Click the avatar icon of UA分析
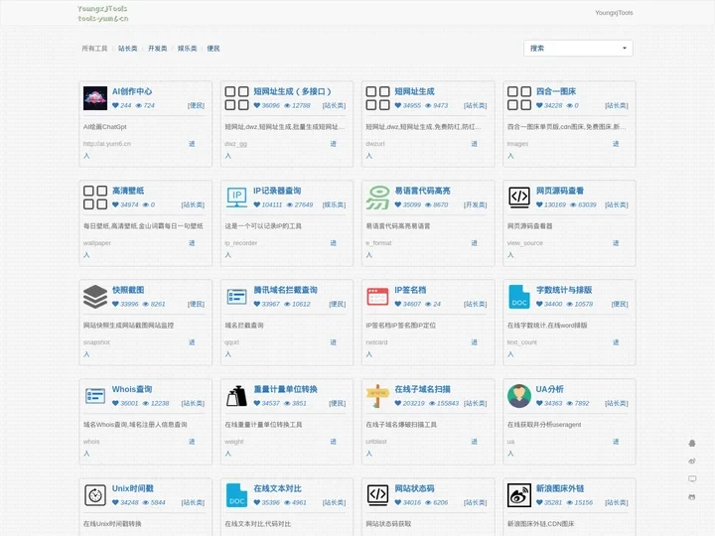The width and height of the screenshot is (715, 536). coord(519,396)
